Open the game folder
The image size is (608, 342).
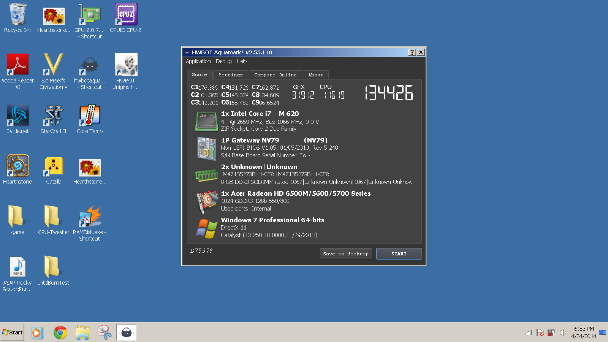click(17, 220)
